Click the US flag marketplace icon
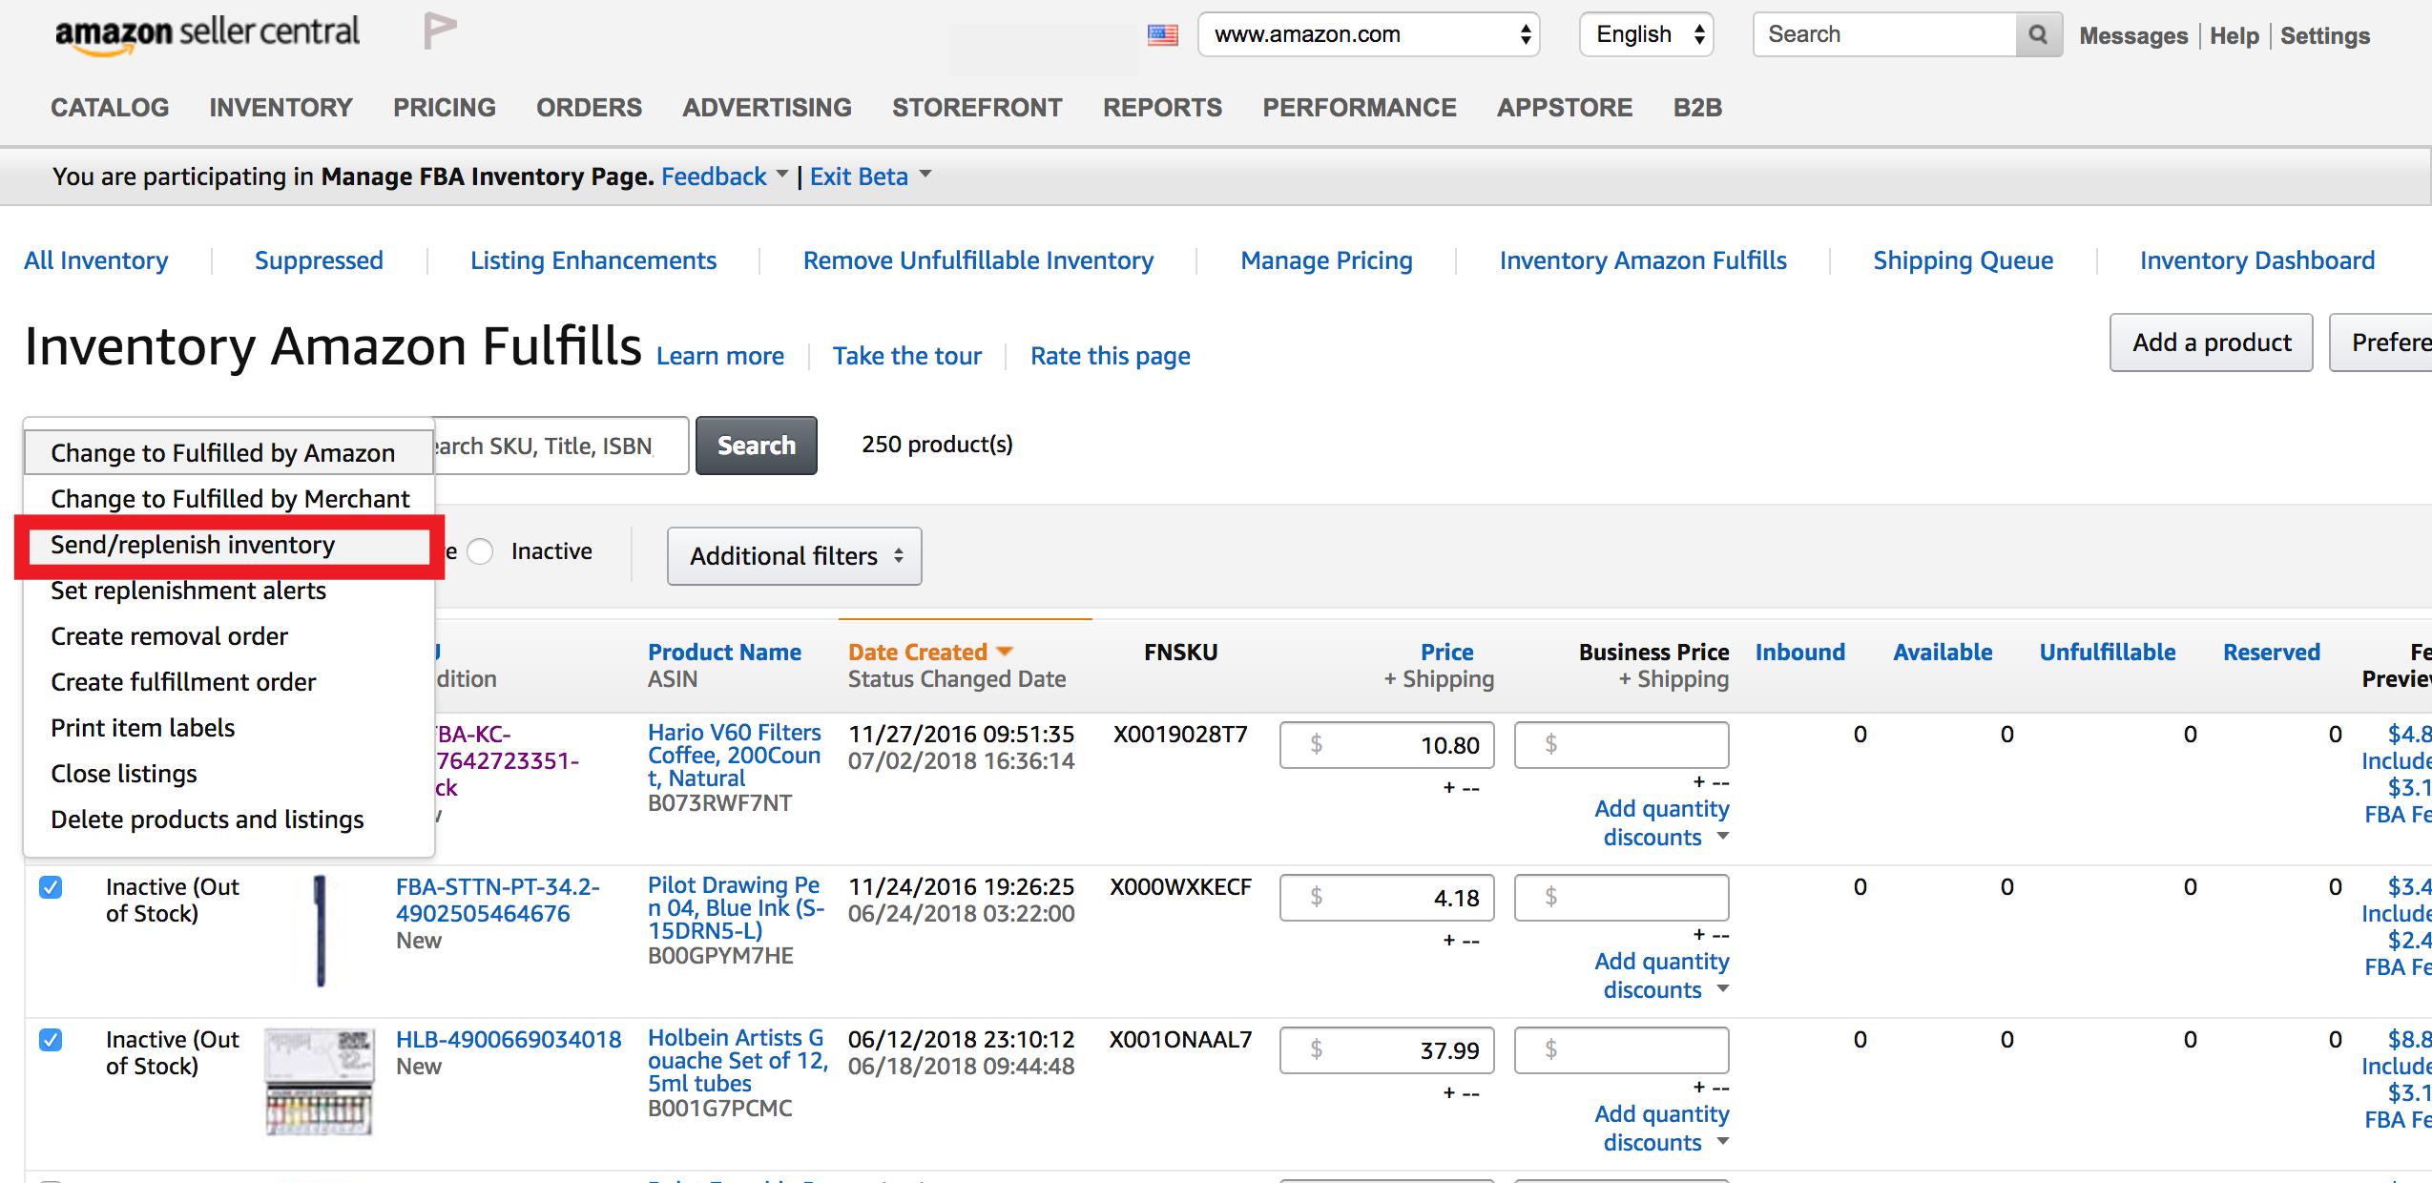The image size is (2432, 1183). coord(1162,35)
